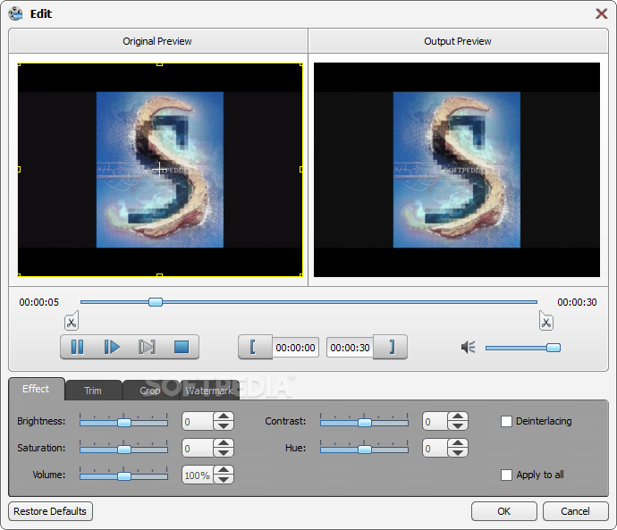This screenshot has height=530, width=617.
Task: Stop the video playback
Action: click(x=182, y=347)
